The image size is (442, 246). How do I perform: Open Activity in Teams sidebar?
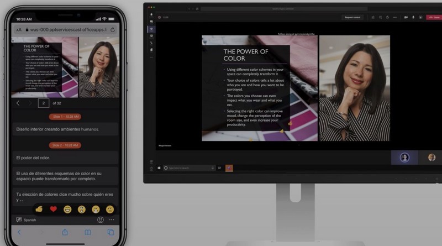[x=151, y=15]
